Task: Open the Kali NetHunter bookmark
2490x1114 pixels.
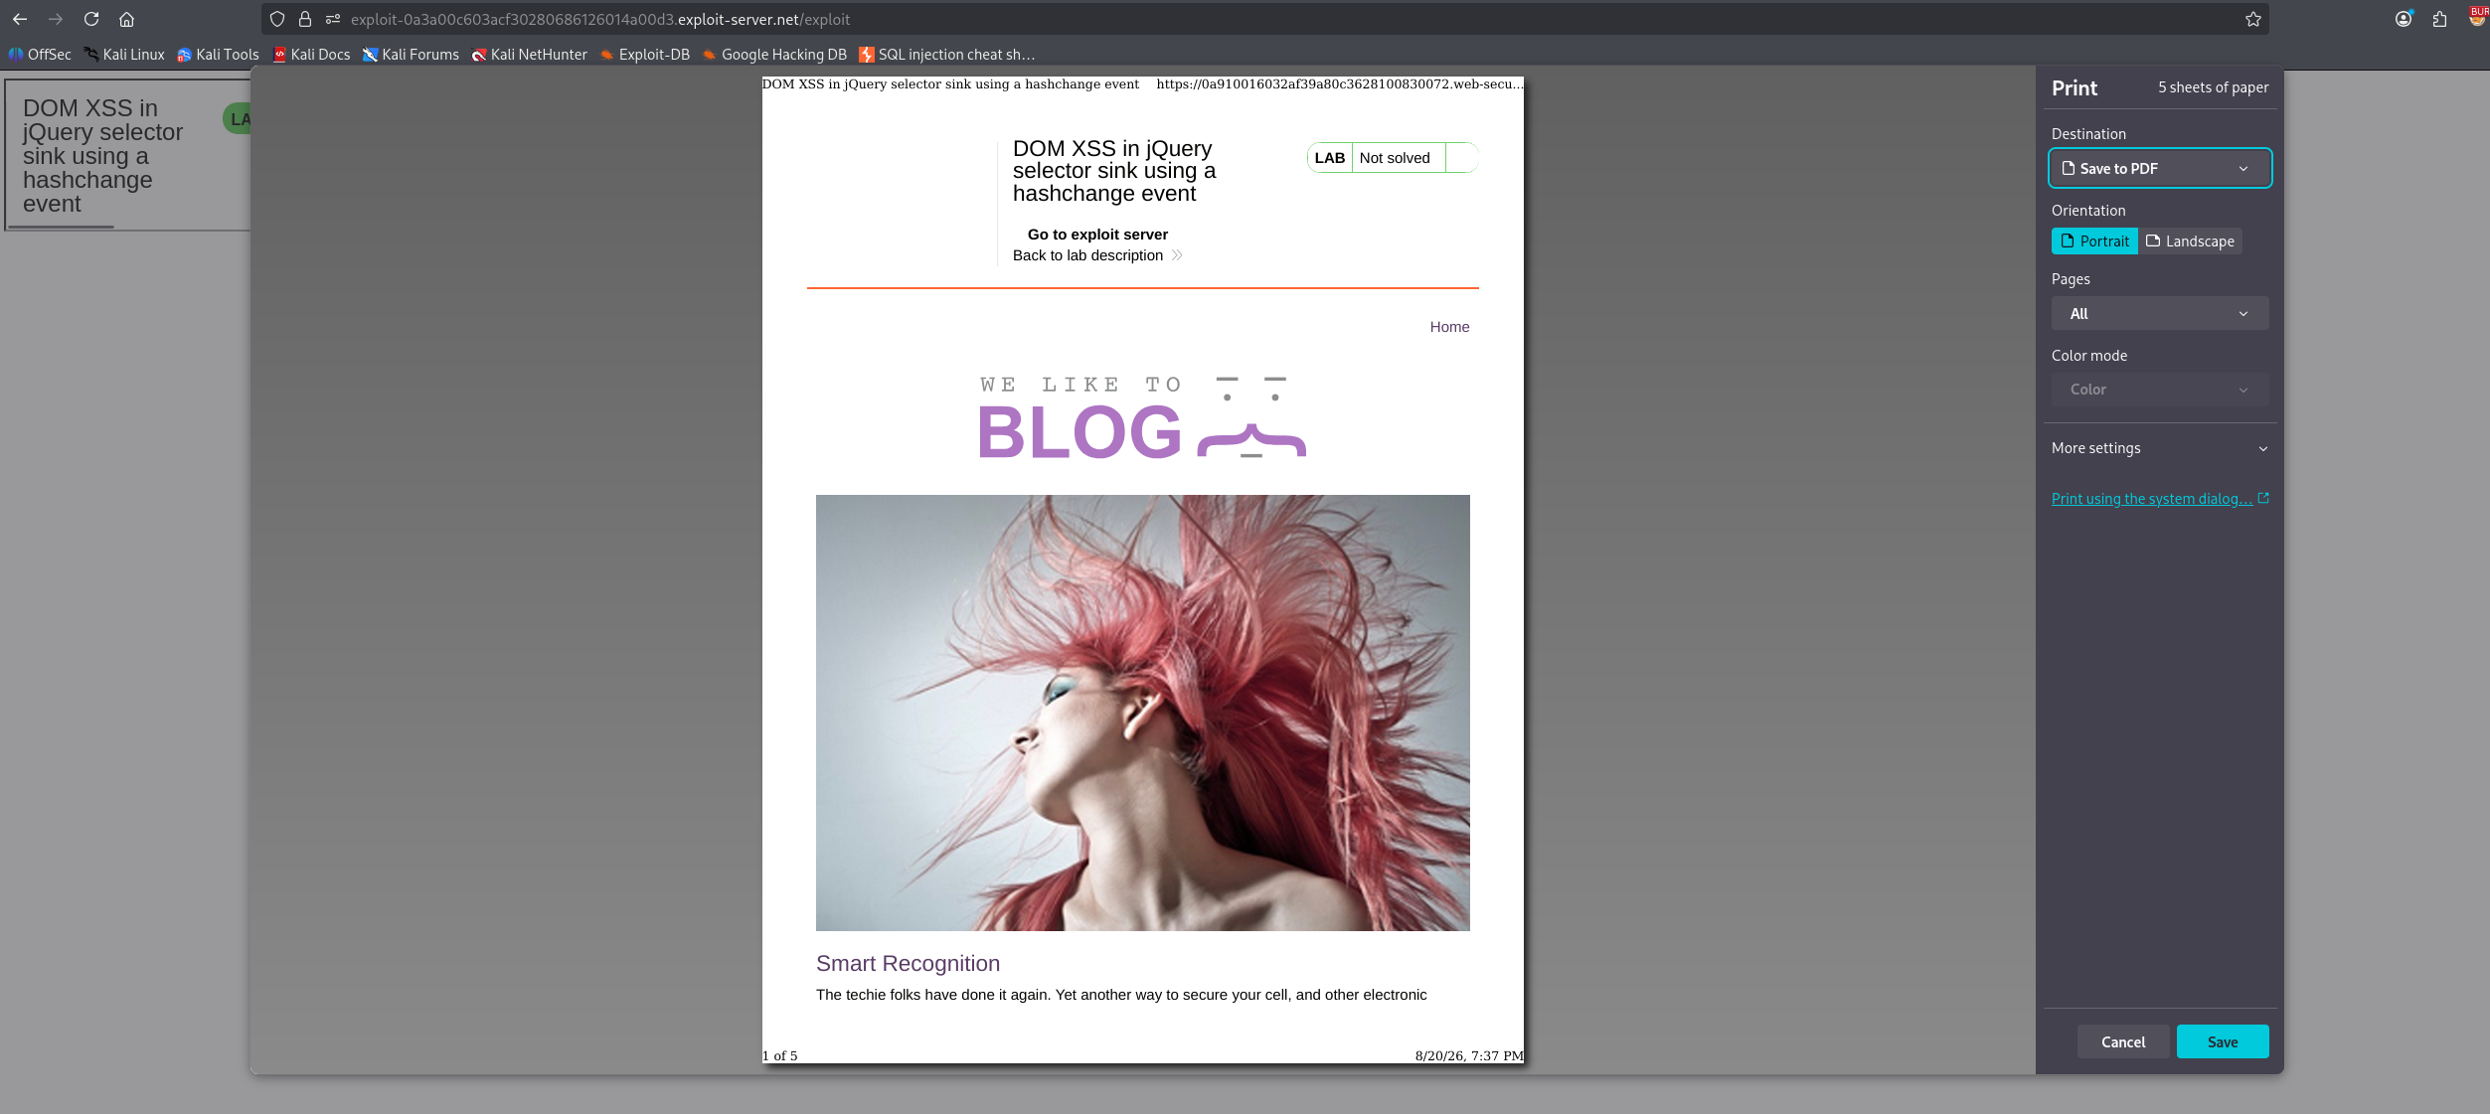Action: click(529, 55)
